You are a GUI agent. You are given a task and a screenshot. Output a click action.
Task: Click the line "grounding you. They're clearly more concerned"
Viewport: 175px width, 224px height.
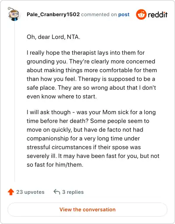point(91,61)
